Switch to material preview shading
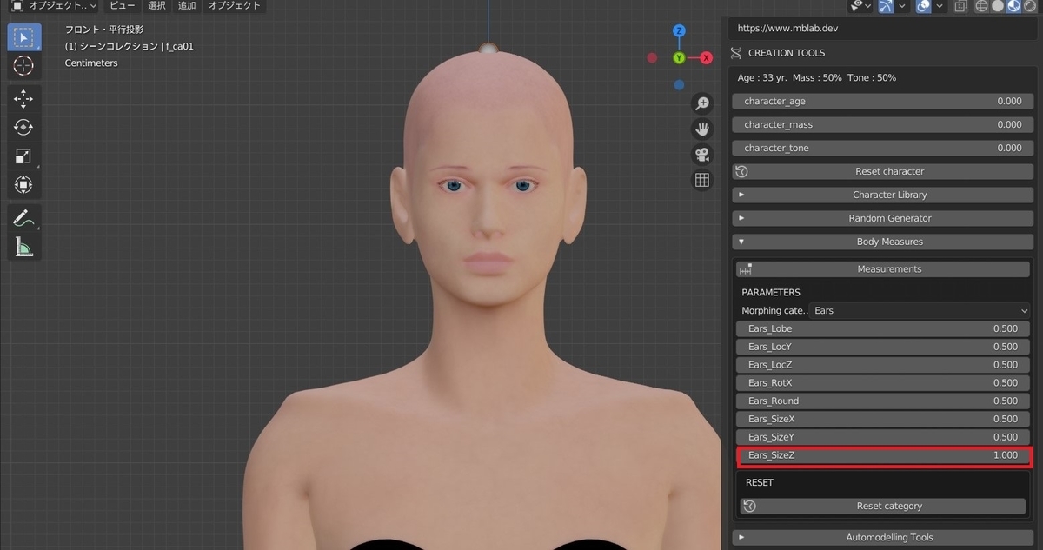Screen dimensions: 1043x550 (x=1014, y=6)
